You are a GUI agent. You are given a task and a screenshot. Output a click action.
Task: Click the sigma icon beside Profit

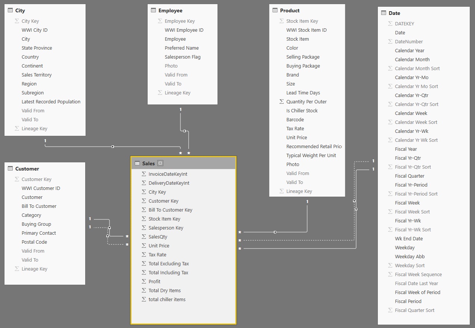144,281
